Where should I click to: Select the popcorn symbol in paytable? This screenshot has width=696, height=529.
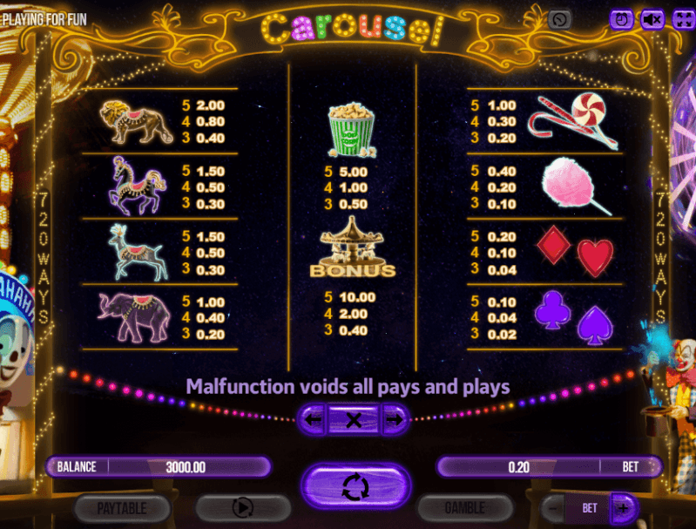352,130
